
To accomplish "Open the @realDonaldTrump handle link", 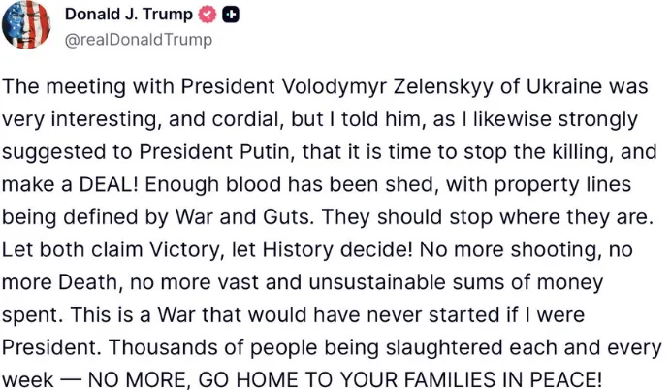I will click(x=138, y=40).
